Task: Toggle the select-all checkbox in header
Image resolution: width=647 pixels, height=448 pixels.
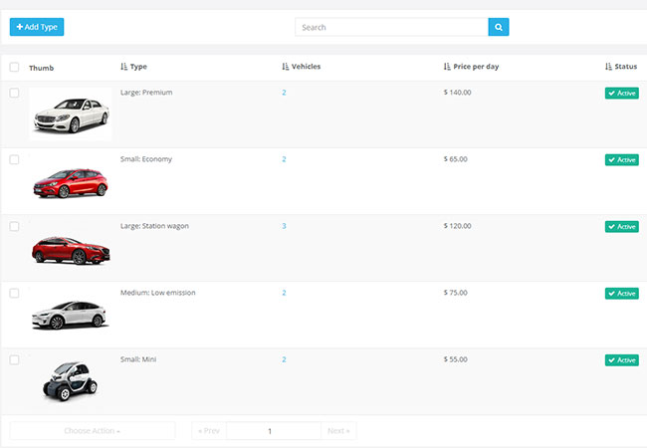Action: pyautogui.click(x=15, y=67)
